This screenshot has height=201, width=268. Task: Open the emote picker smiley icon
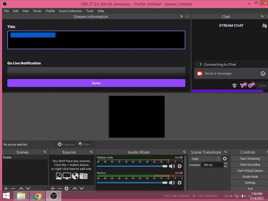click(x=263, y=74)
